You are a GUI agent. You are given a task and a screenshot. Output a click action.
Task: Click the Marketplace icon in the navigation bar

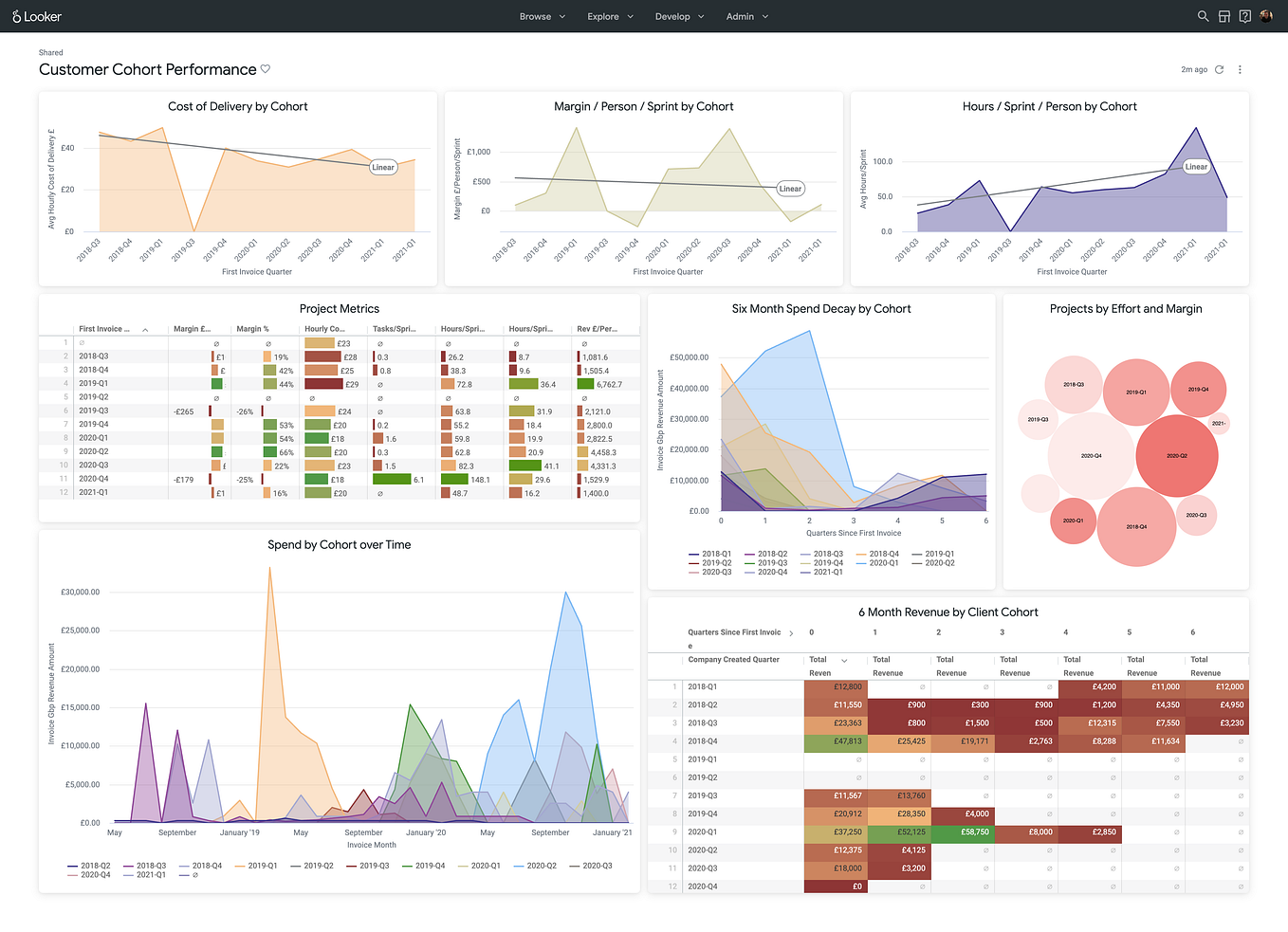click(x=1223, y=16)
